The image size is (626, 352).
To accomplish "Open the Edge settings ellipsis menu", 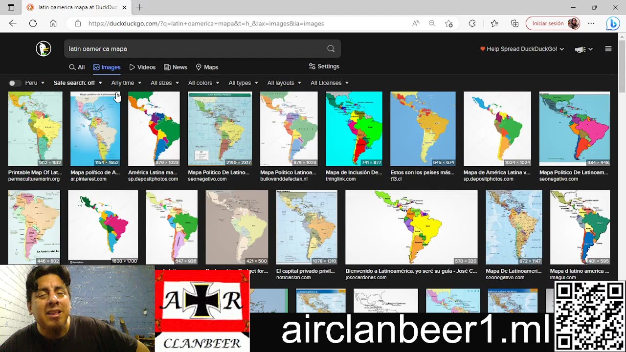I will (x=591, y=23).
